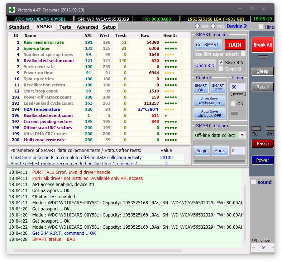Click Auto Save attributes OFF button

[x=210, y=114]
